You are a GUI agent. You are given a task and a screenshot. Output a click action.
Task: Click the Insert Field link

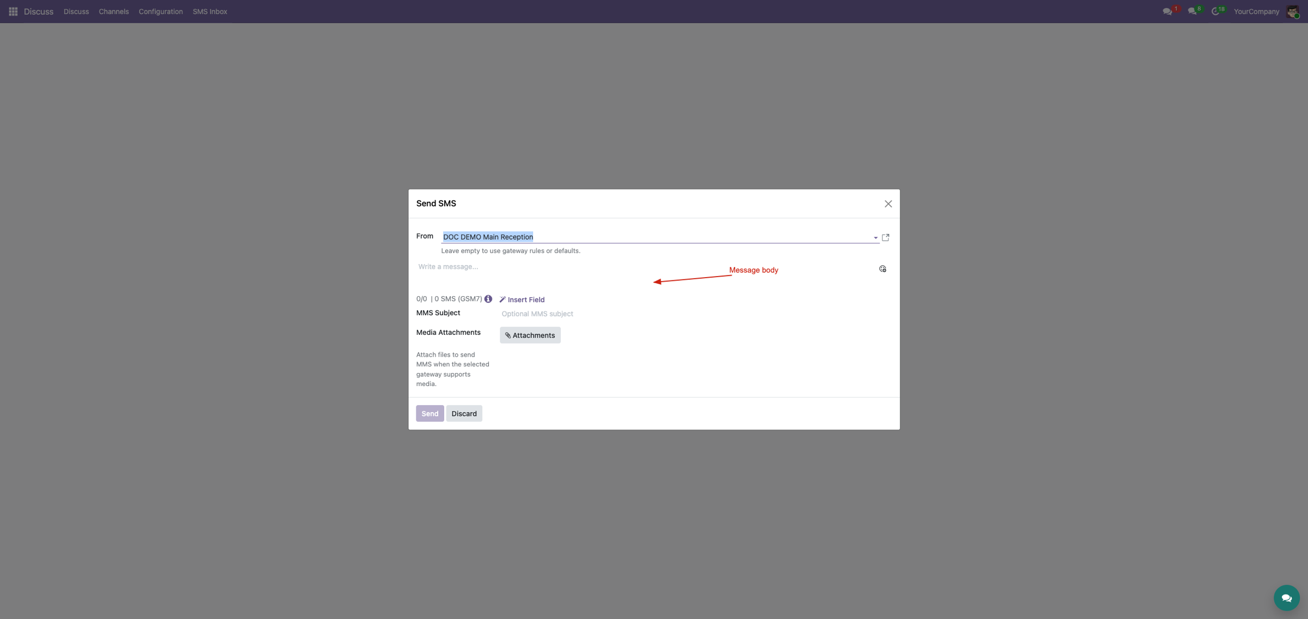pyautogui.click(x=522, y=299)
